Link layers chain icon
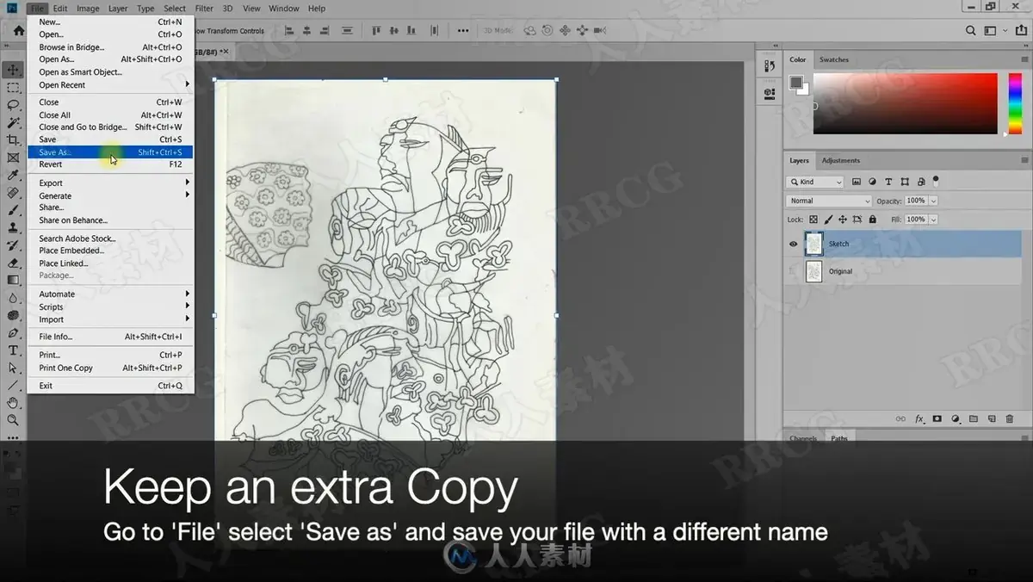 pyautogui.click(x=900, y=419)
